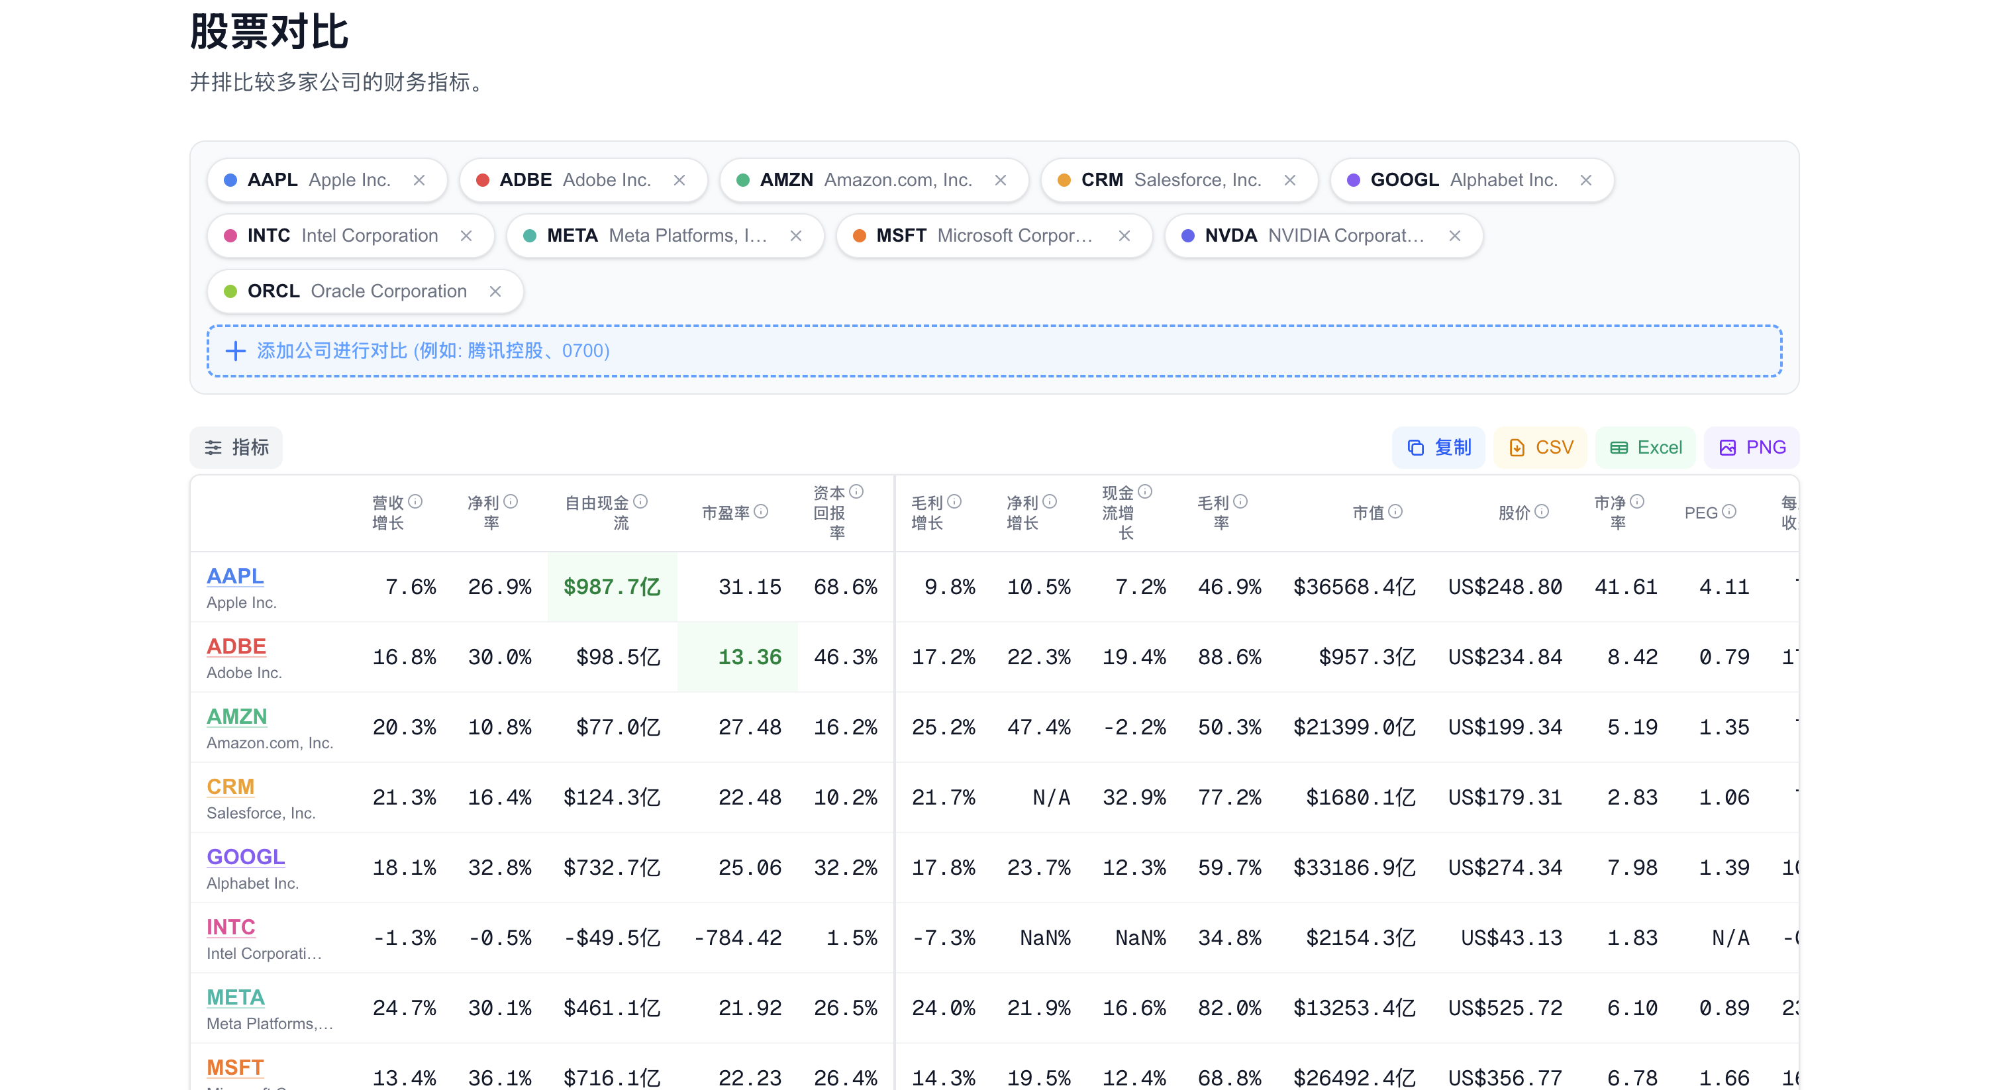Click info icon next to 股价 header
1996x1090 pixels.
[x=1542, y=511]
